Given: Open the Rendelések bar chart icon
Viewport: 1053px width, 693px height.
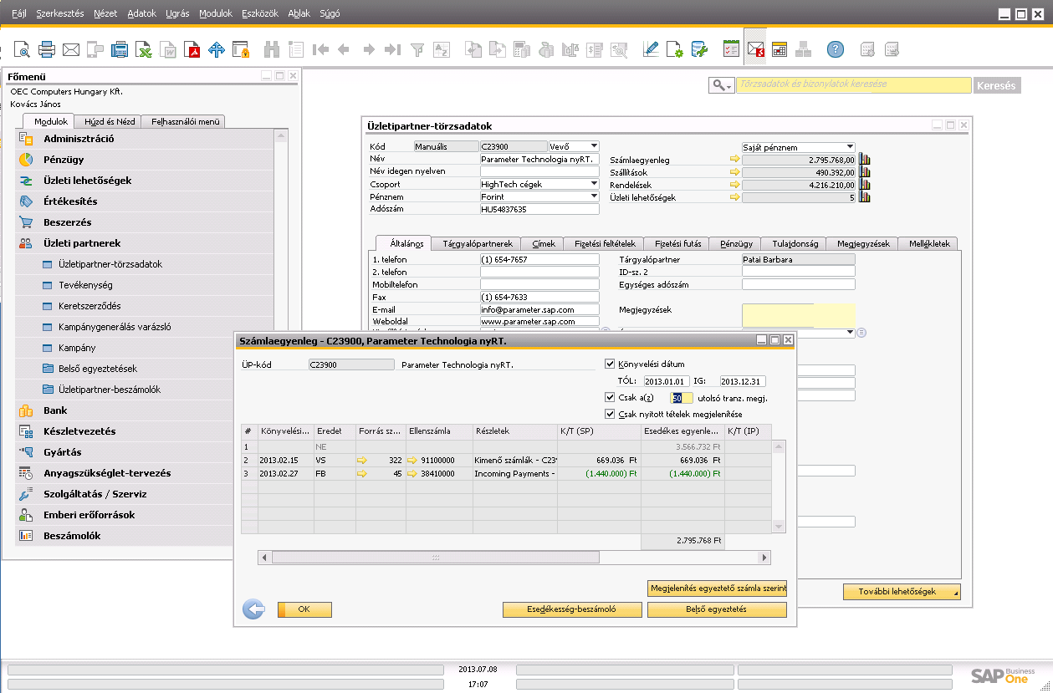Looking at the screenshot, I should click(x=866, y=185).
